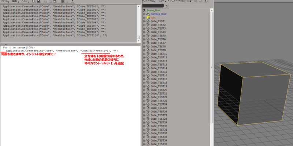
Task: Select Cube_TEST3 in the explorer
Action: (x=158, y=28)
